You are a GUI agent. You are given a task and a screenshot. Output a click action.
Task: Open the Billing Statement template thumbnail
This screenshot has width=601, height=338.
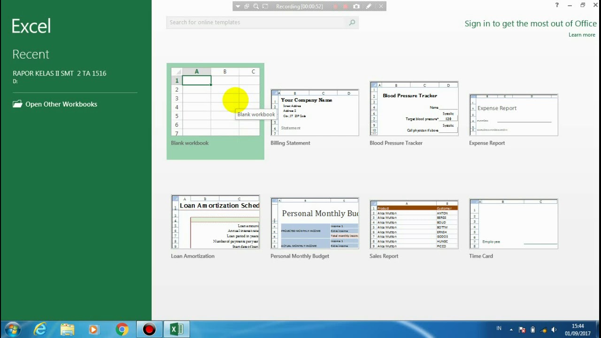pos(315,113)
